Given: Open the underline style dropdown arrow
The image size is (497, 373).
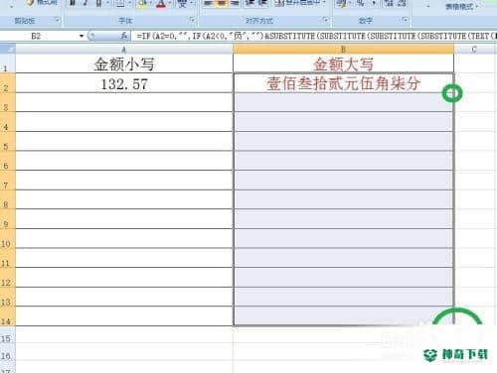Looking at the screenshot, I should tap(108, 3).
